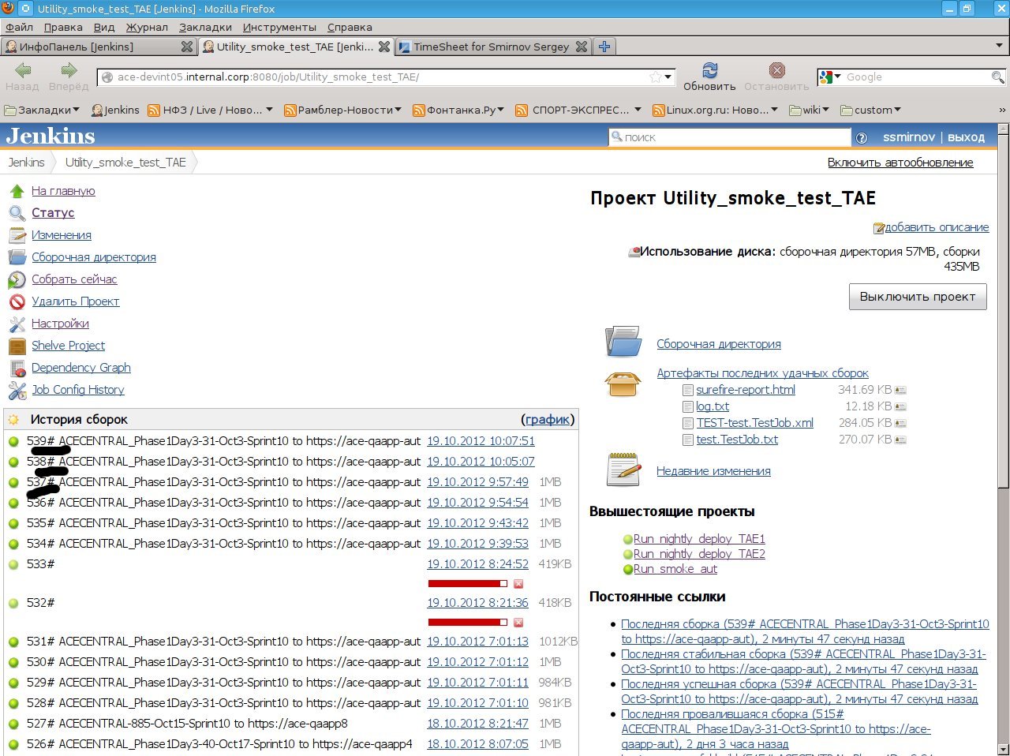Open the Журнал menu
The height and width of the screenshot is (756, 1010).
coord(147,27)
